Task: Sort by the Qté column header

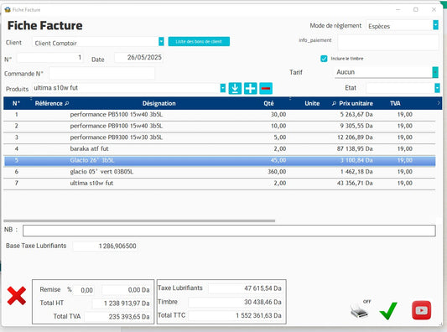Action: pos(268,103)
